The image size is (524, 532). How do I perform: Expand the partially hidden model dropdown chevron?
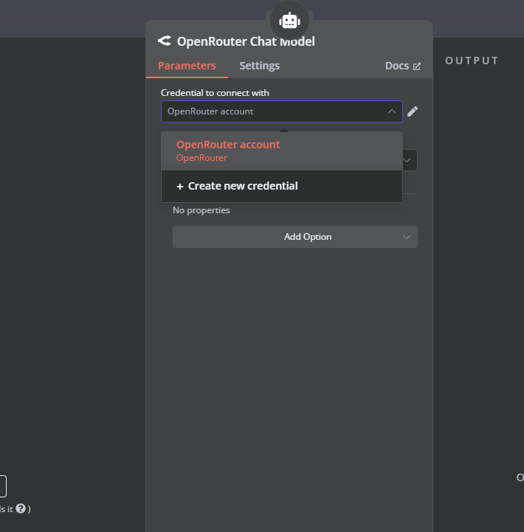(x=407, y=160)
